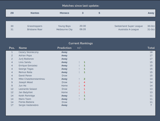Select player 'Cezary Skonieczny'
160x121 pixels.
tap(28, 52)
